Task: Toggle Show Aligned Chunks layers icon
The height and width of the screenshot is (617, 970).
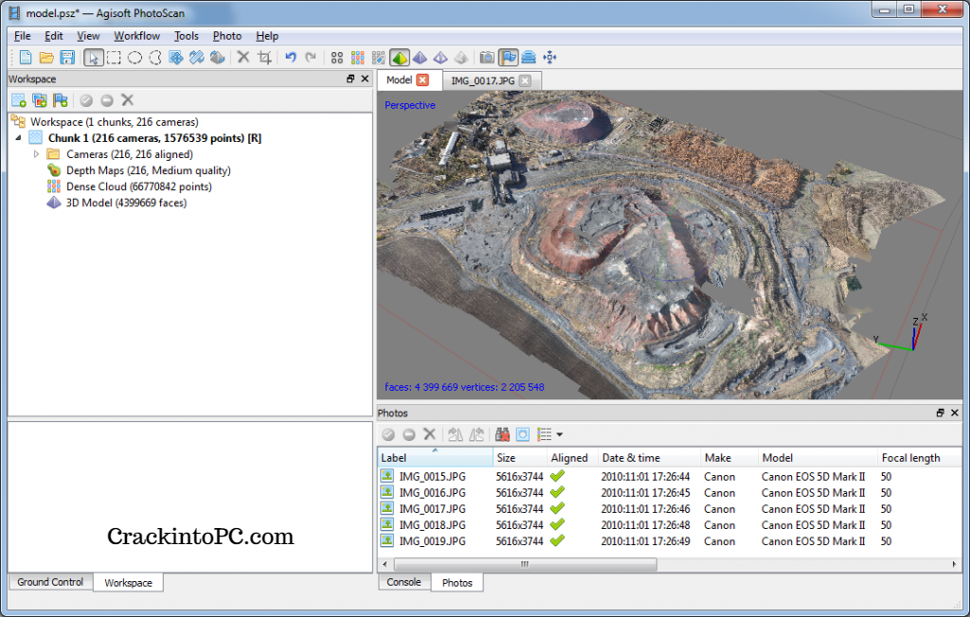Action: [529, 58]
